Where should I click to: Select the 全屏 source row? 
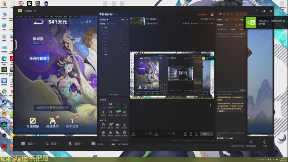pyautogui.click(x=114, y=55)
